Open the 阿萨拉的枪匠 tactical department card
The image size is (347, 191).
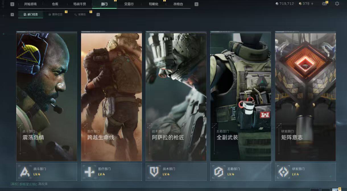[x=176, y=97]
